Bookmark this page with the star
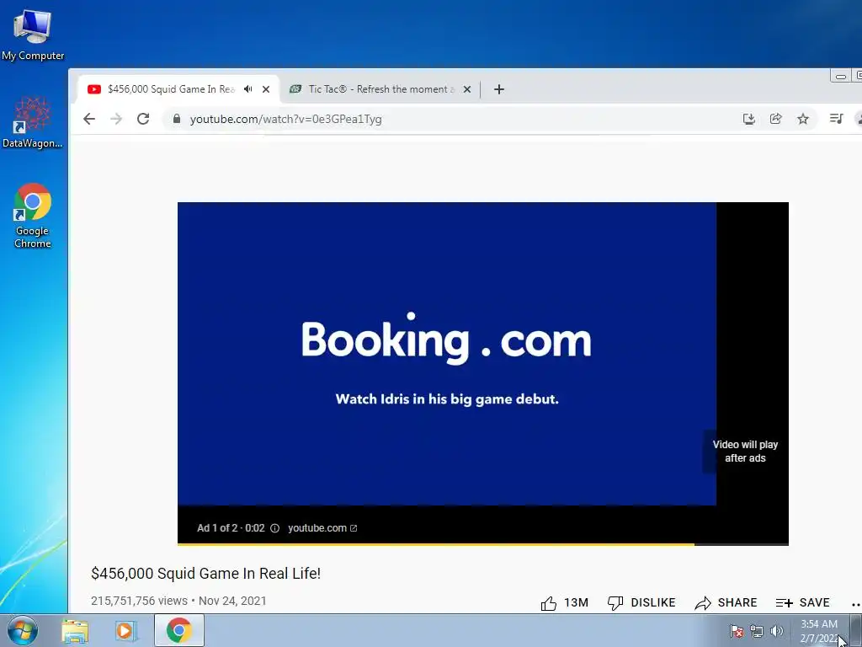This screenshot has height=647, width=862. [803, 119]
